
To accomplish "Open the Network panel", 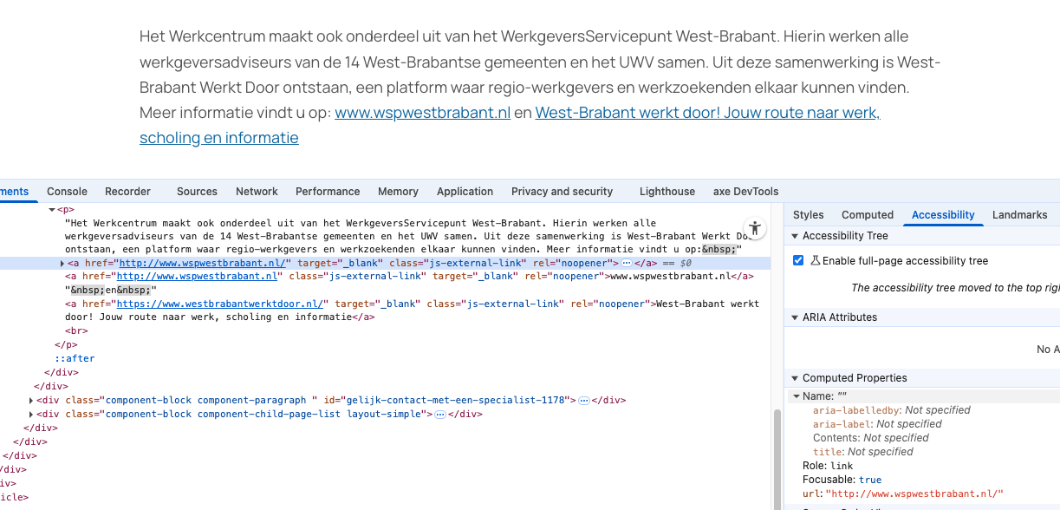I will (257, 191).
